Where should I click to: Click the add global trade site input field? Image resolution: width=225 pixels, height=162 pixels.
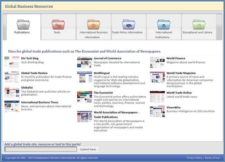pos(40,149)
